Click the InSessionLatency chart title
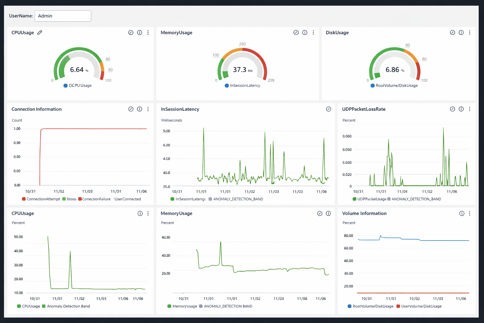 180,109
